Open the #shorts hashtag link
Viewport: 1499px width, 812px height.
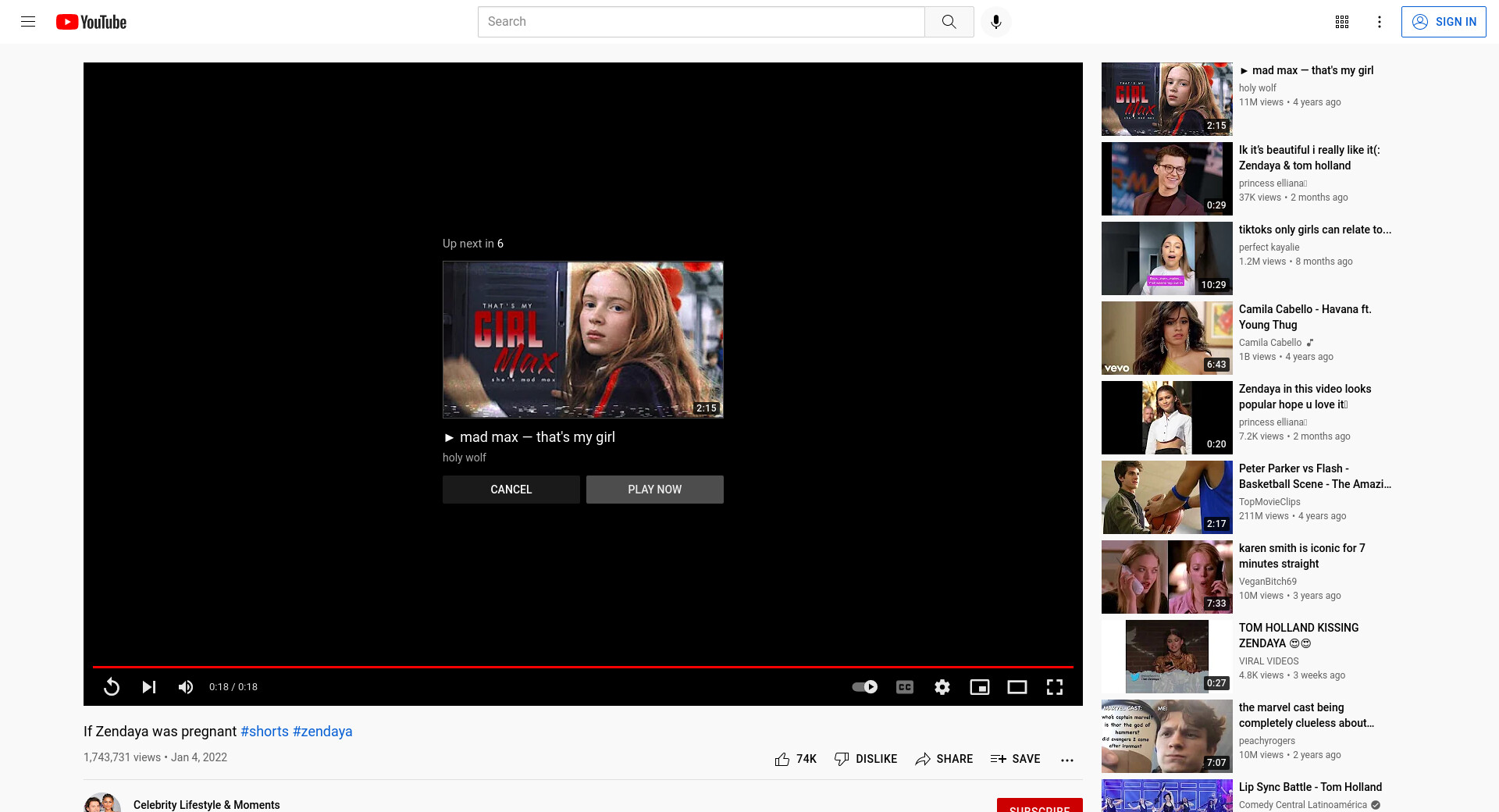pyautogui.click(x=265, y=732)
